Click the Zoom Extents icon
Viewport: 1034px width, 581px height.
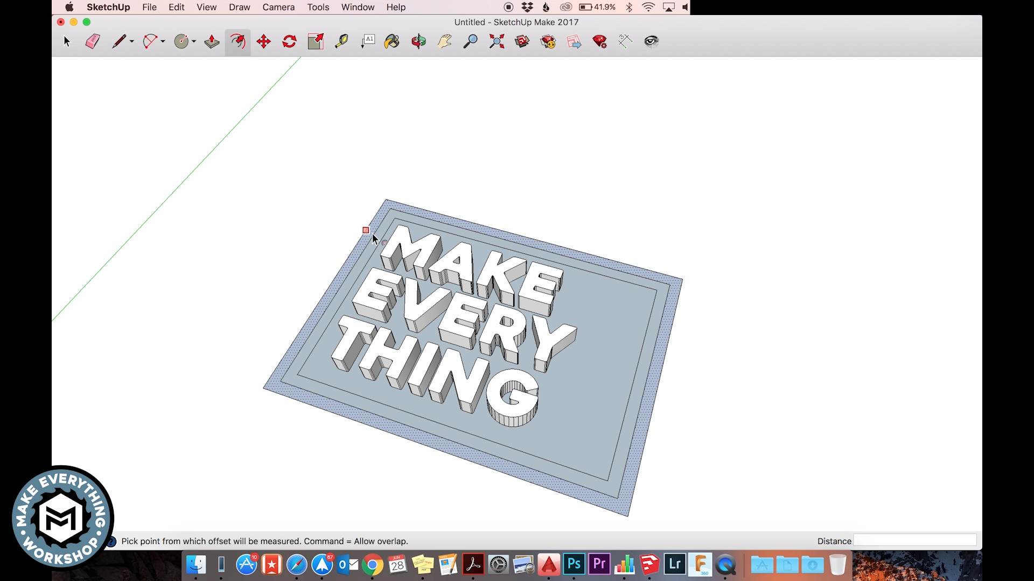[x=497, y=41]
